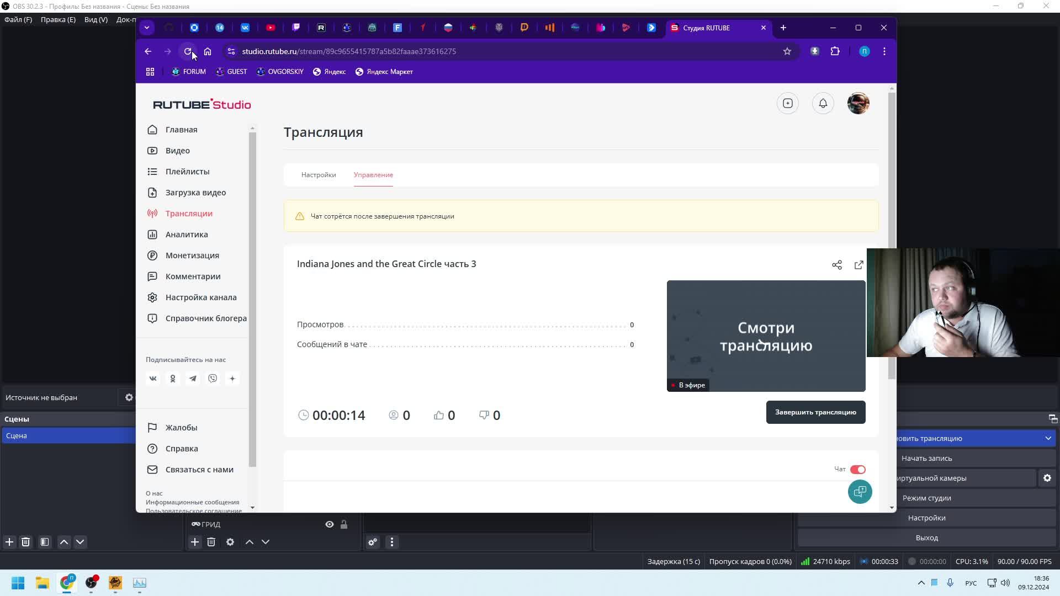Click Завершить трансляцию button
Viewport: 1060px width, 596px height.
815,412
